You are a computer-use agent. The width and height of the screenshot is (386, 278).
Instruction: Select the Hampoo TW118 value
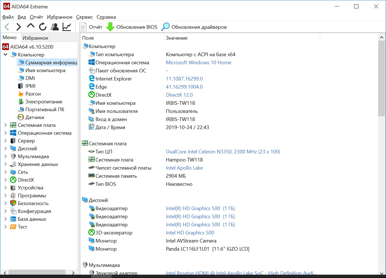[x=184, y=160]
